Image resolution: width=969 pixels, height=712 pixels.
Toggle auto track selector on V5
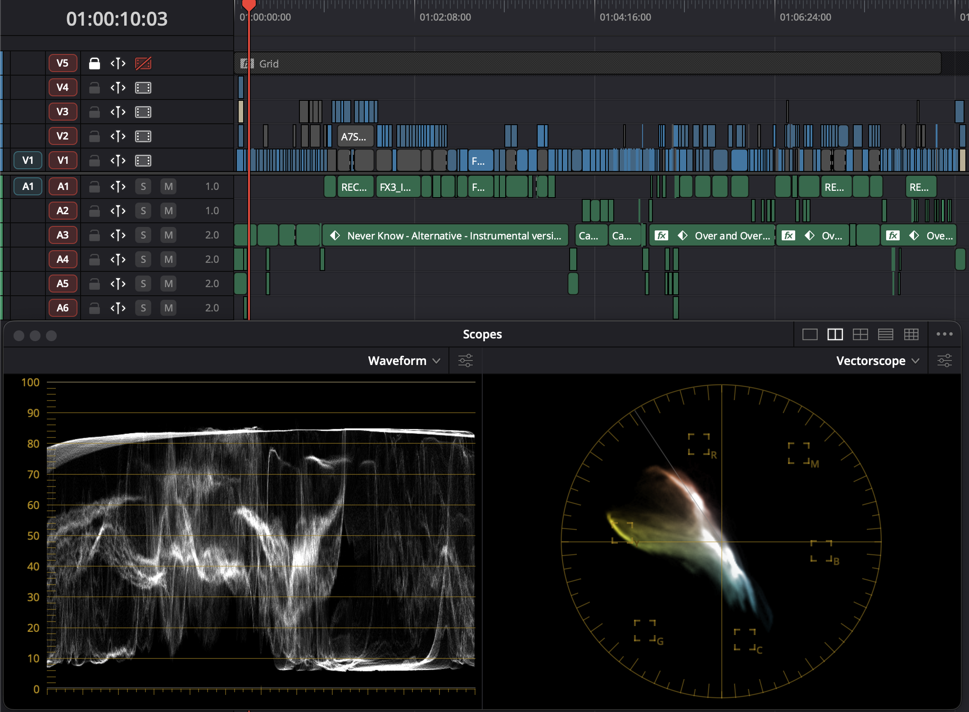point(118,63)
